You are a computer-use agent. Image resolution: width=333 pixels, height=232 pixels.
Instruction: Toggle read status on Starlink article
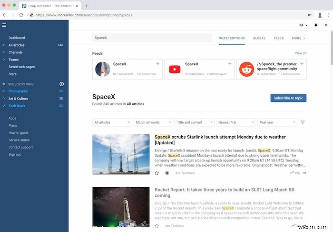tap(167, 173)
